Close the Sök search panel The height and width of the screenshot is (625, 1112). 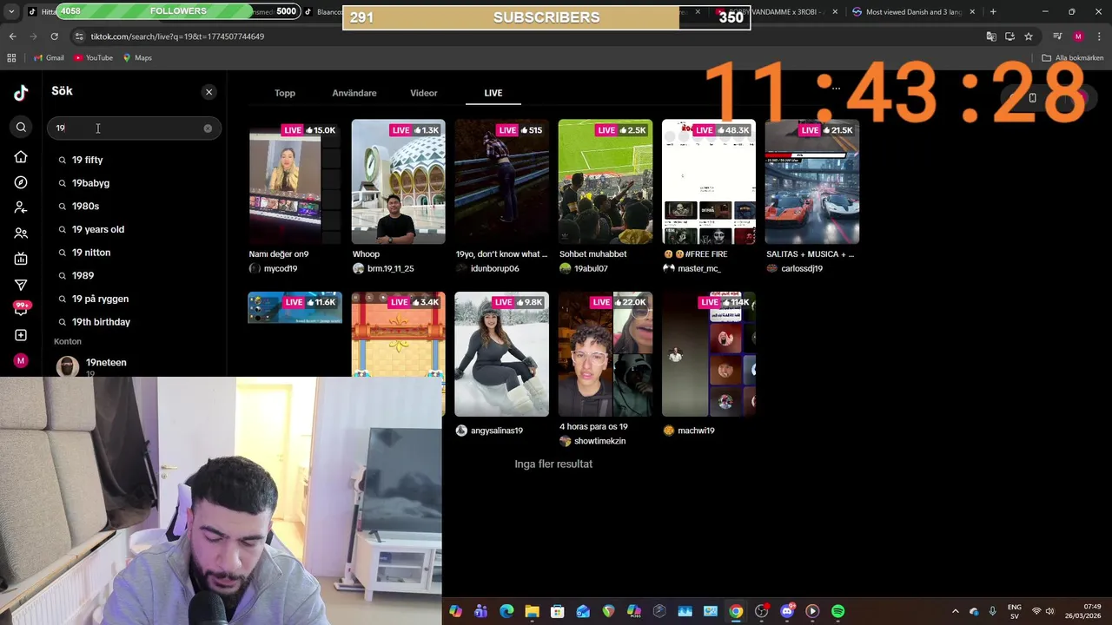pos(208,92)
